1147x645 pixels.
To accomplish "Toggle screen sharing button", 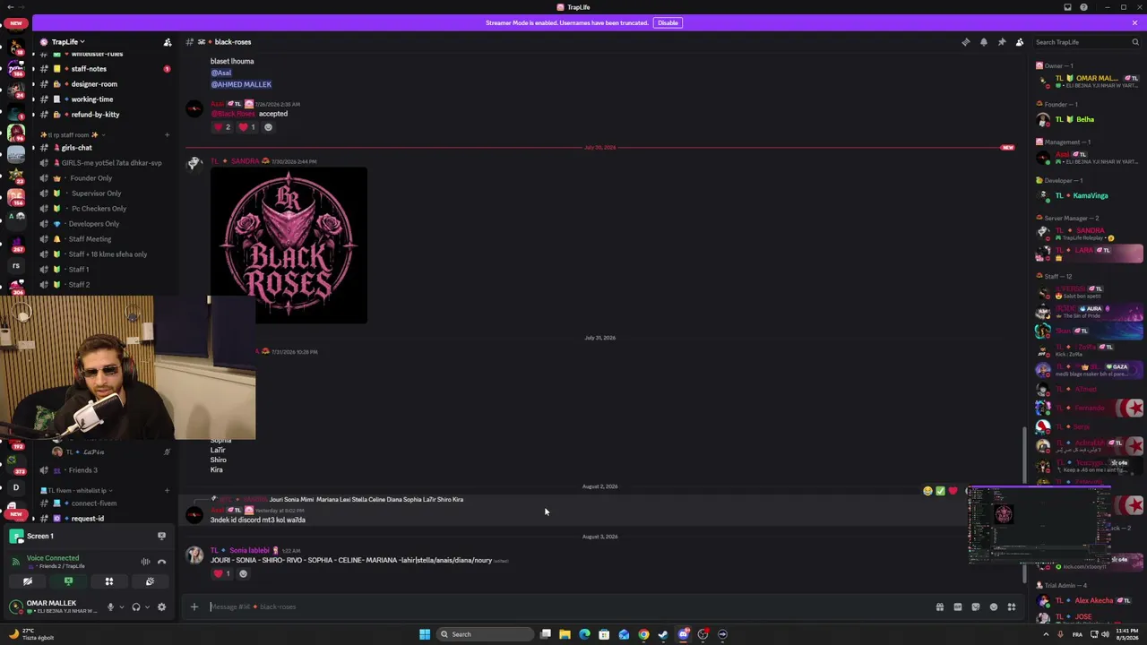I will pyautogui.click(x=68, y=581).
